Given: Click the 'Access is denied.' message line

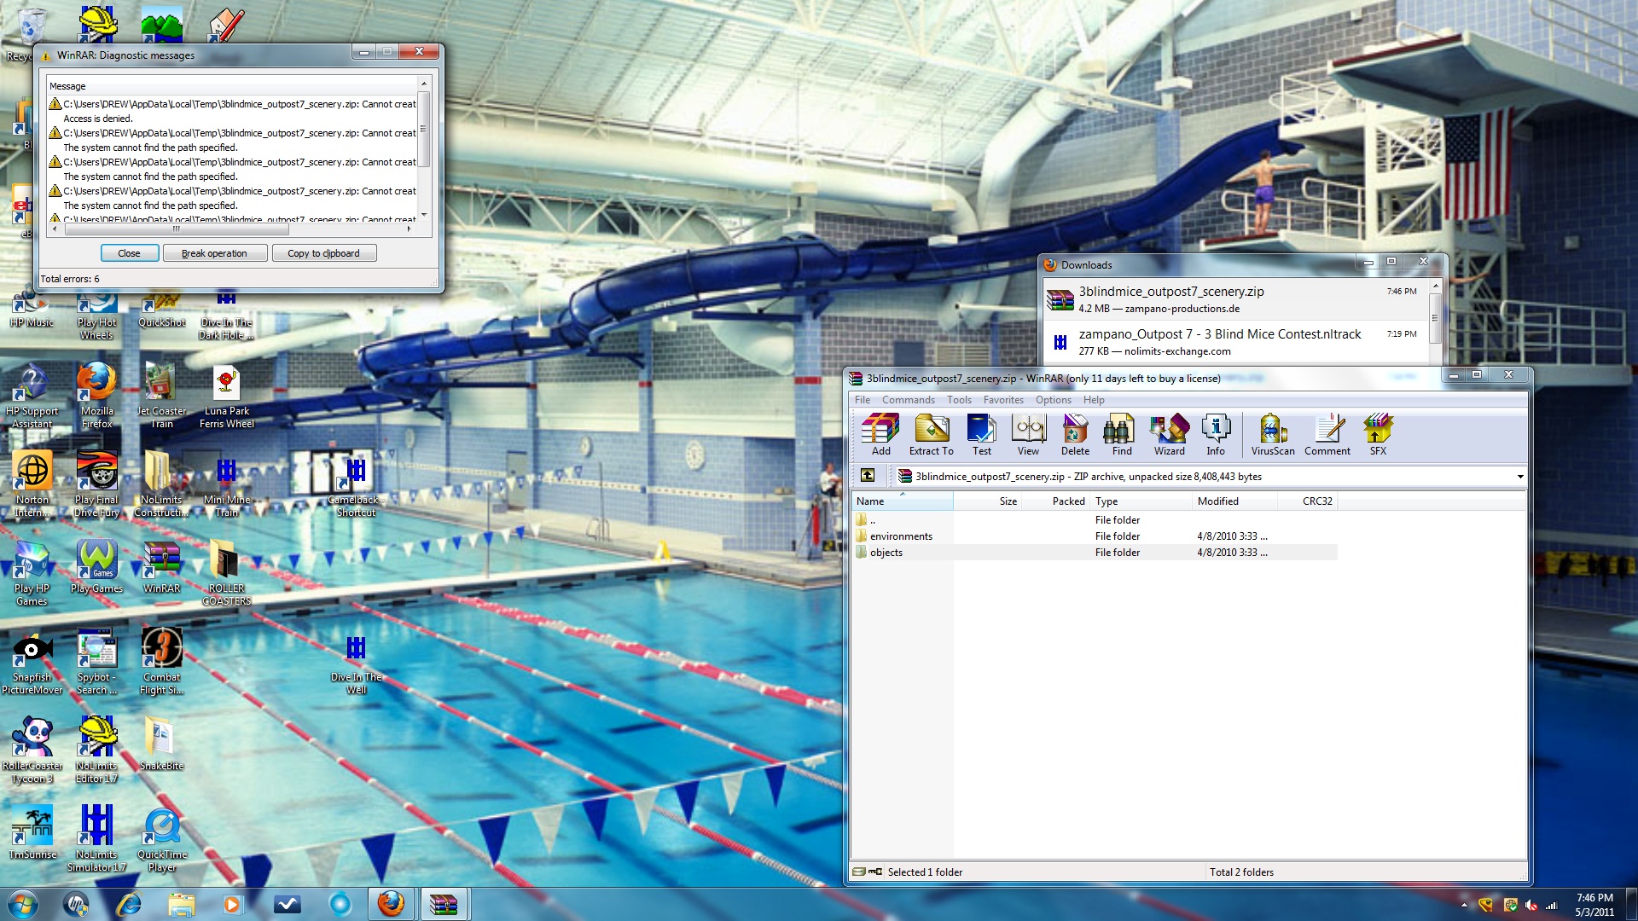Looking at the screenshot, I should (97, 119).
